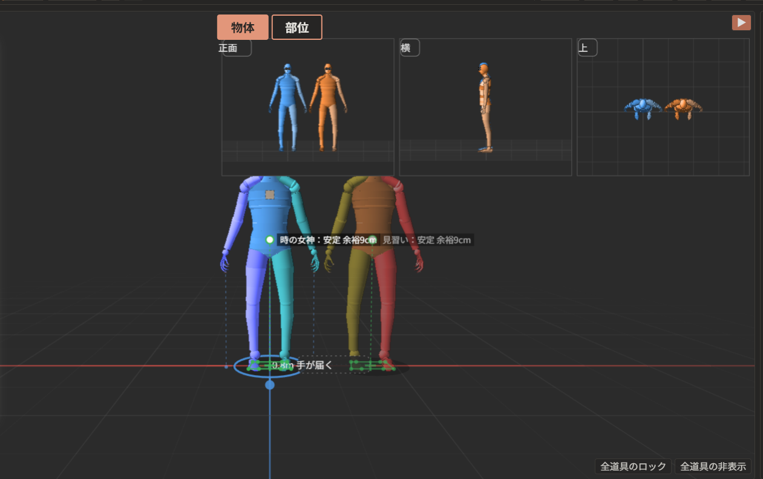The height and width of the screenshot is (479, 763).
Task: Click the white center-of-gravity marker beside 時の女神
Action: [x=270, y=240]
